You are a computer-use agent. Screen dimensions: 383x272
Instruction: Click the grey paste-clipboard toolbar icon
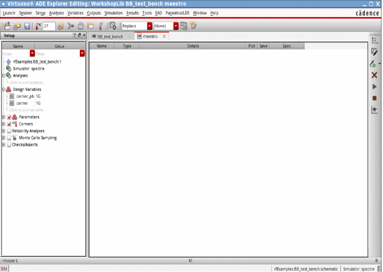tap(81, 26)
